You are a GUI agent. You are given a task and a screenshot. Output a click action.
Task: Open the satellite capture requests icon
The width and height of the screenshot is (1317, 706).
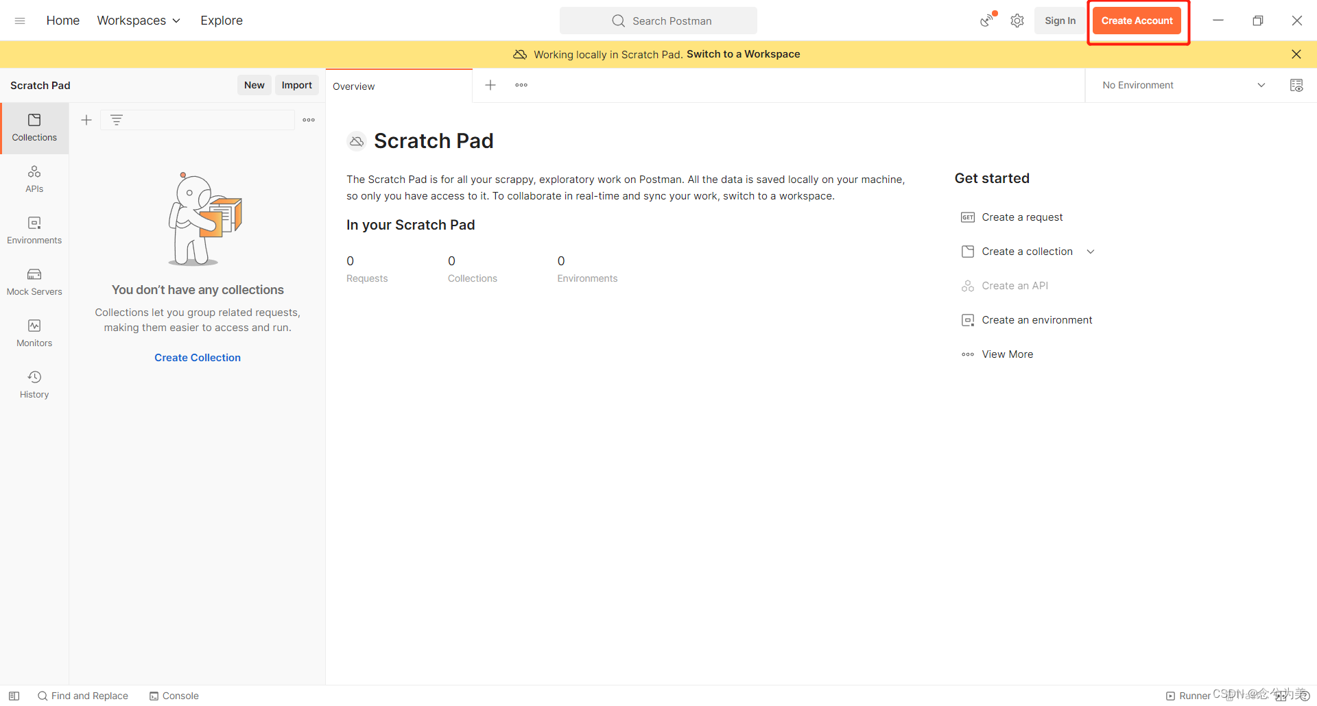(988, 21)
